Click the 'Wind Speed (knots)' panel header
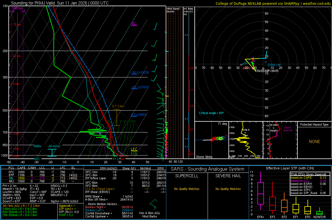This screenshot has height=220, width=332. tap(173, 10)
